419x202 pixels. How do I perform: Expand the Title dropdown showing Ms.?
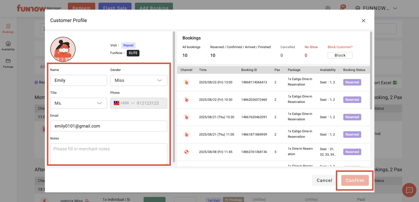pos(79,103)
